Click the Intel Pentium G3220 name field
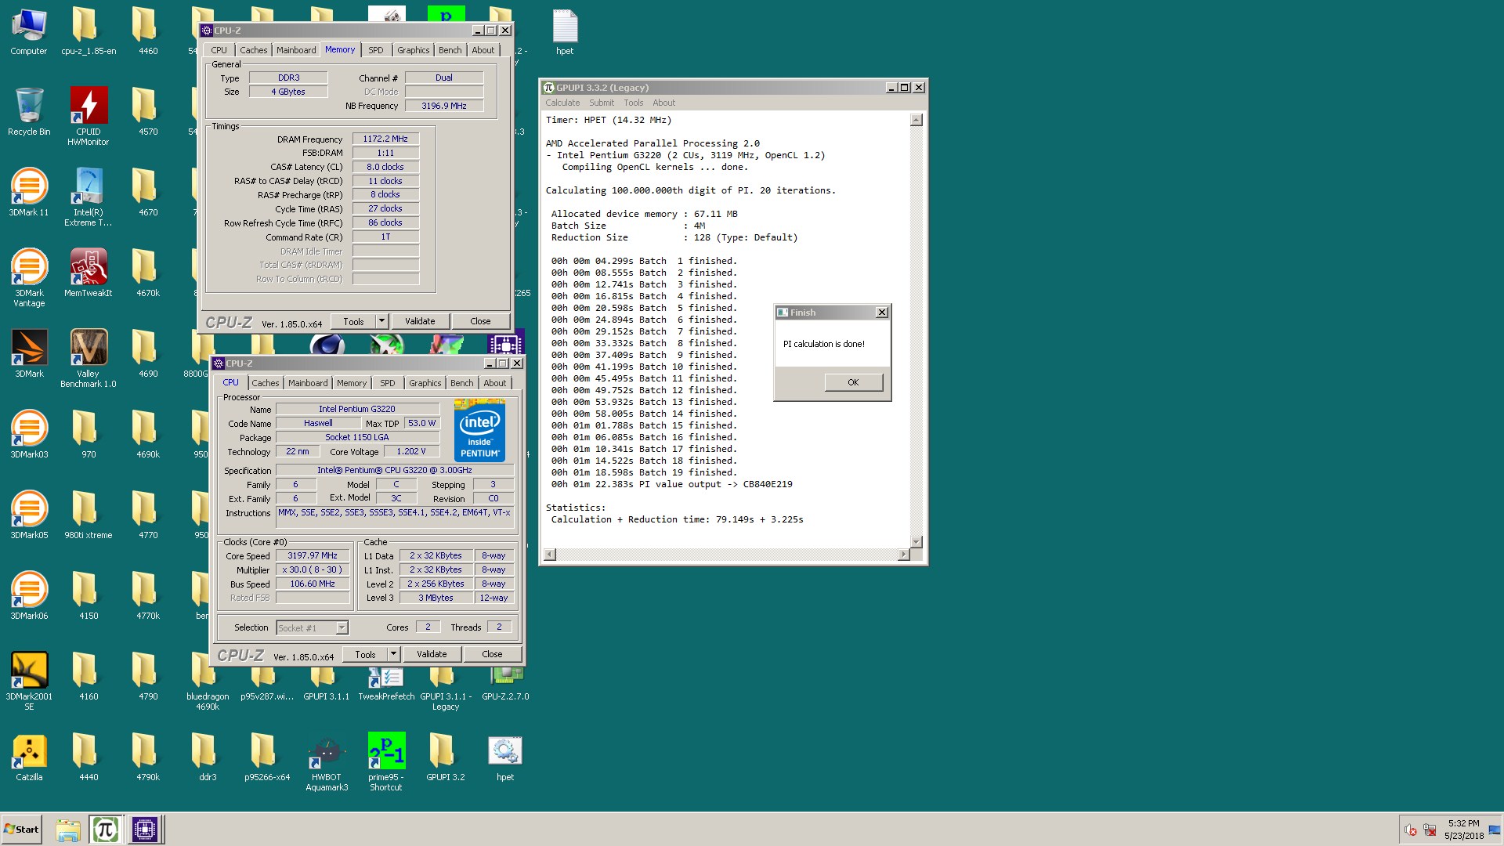Viewport: 1504px width, 846px height. (x=357, y=409)
